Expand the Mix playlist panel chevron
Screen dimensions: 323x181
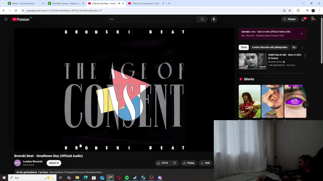pos(302,34)
